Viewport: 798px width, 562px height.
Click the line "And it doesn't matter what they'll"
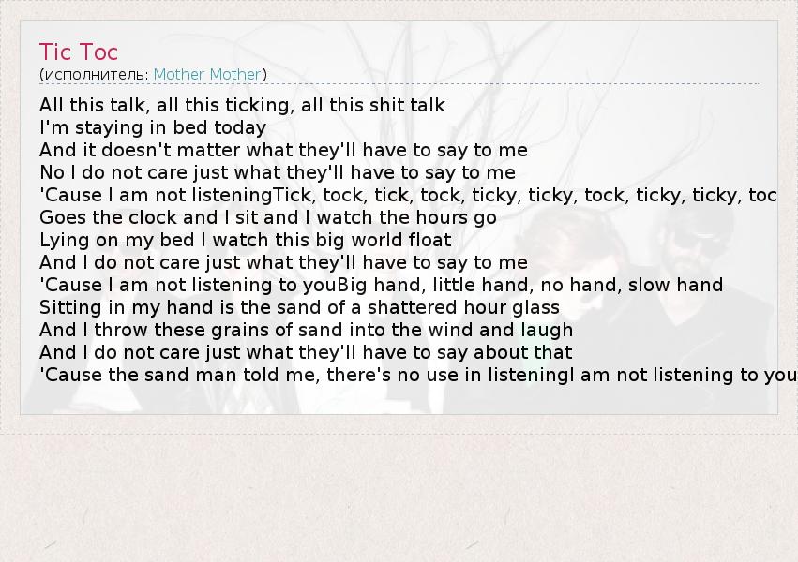283,150
